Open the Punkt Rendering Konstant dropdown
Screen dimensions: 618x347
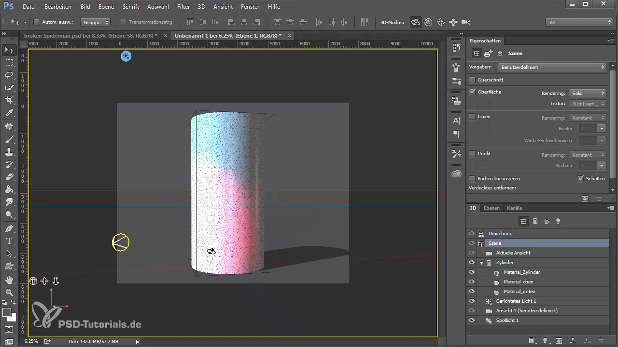tap(587, 155)
